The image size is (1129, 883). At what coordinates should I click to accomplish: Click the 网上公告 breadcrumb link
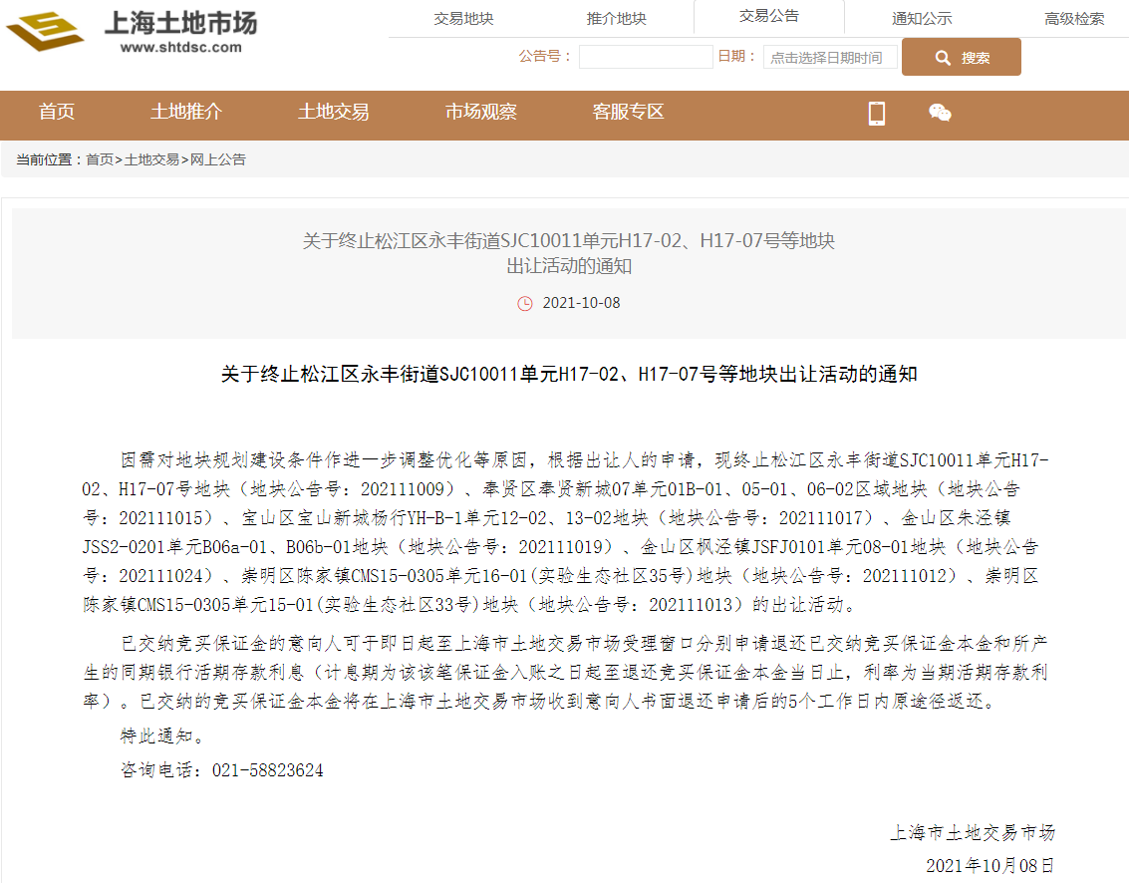[218, 158]
